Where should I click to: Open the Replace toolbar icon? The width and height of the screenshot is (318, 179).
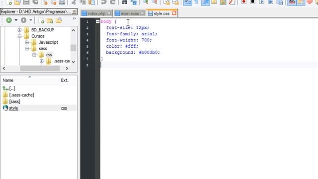pyautogui.click(x=134, y=2)
